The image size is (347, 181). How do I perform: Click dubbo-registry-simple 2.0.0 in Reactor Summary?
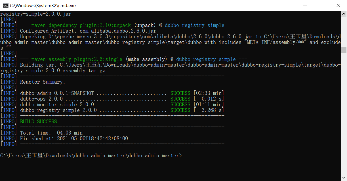pos(58,110)
